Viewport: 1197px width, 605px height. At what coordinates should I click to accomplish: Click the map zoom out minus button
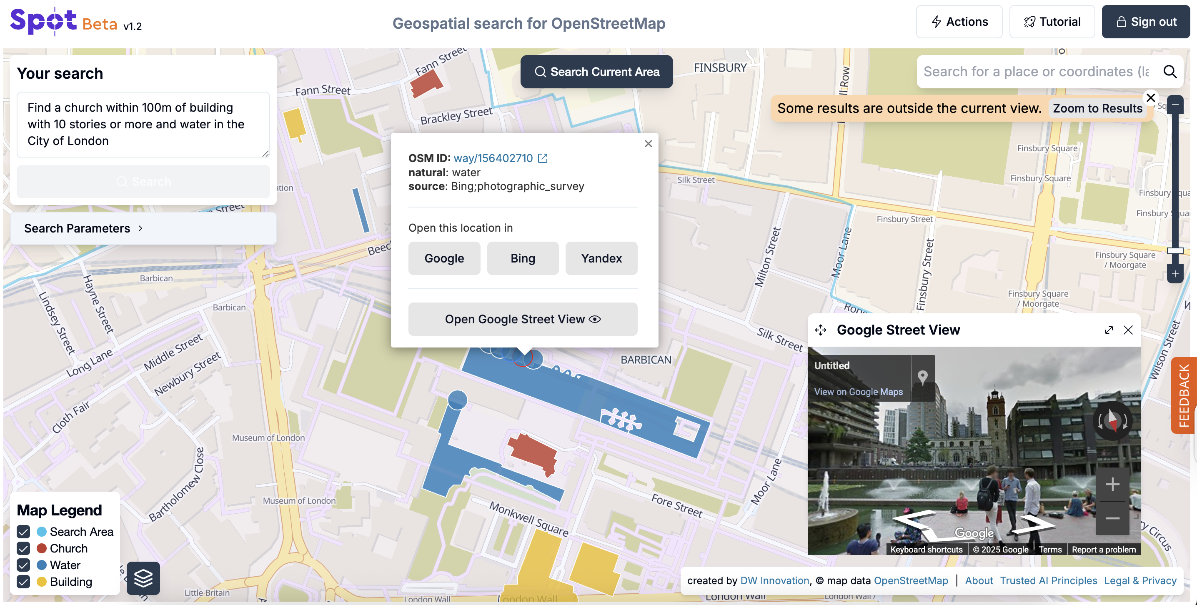[x=1175, y=105]
